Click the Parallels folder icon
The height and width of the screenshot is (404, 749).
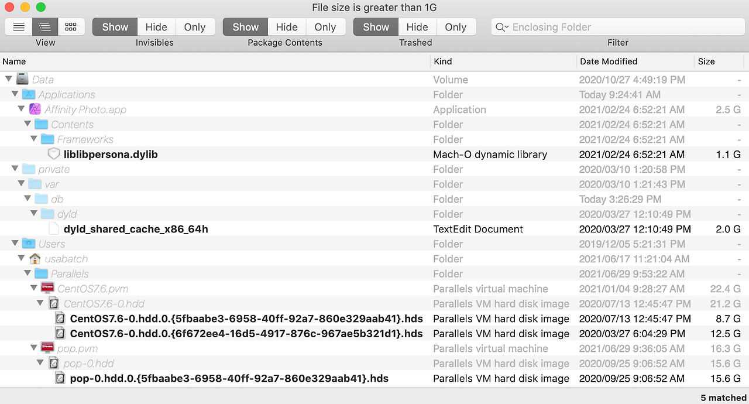coord(41,273)
